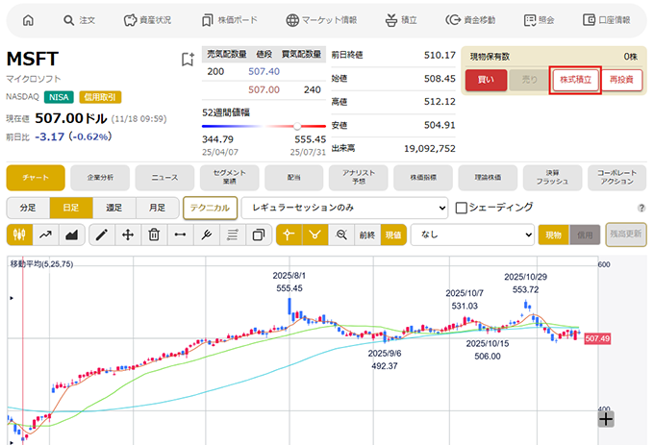Switch to the チャート tab
Viewport: 654px width, 445px height.
36,178
